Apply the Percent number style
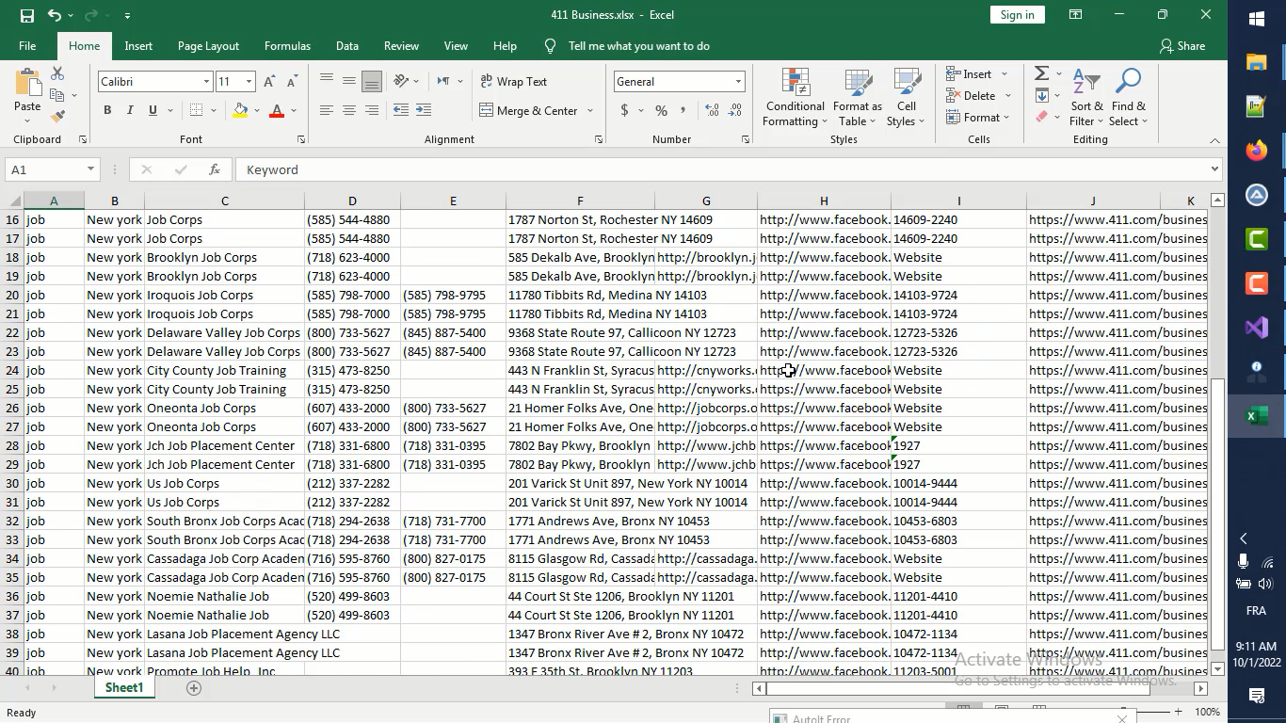The width and height of the screenshot is (1286, 723). tap(661, 110)
